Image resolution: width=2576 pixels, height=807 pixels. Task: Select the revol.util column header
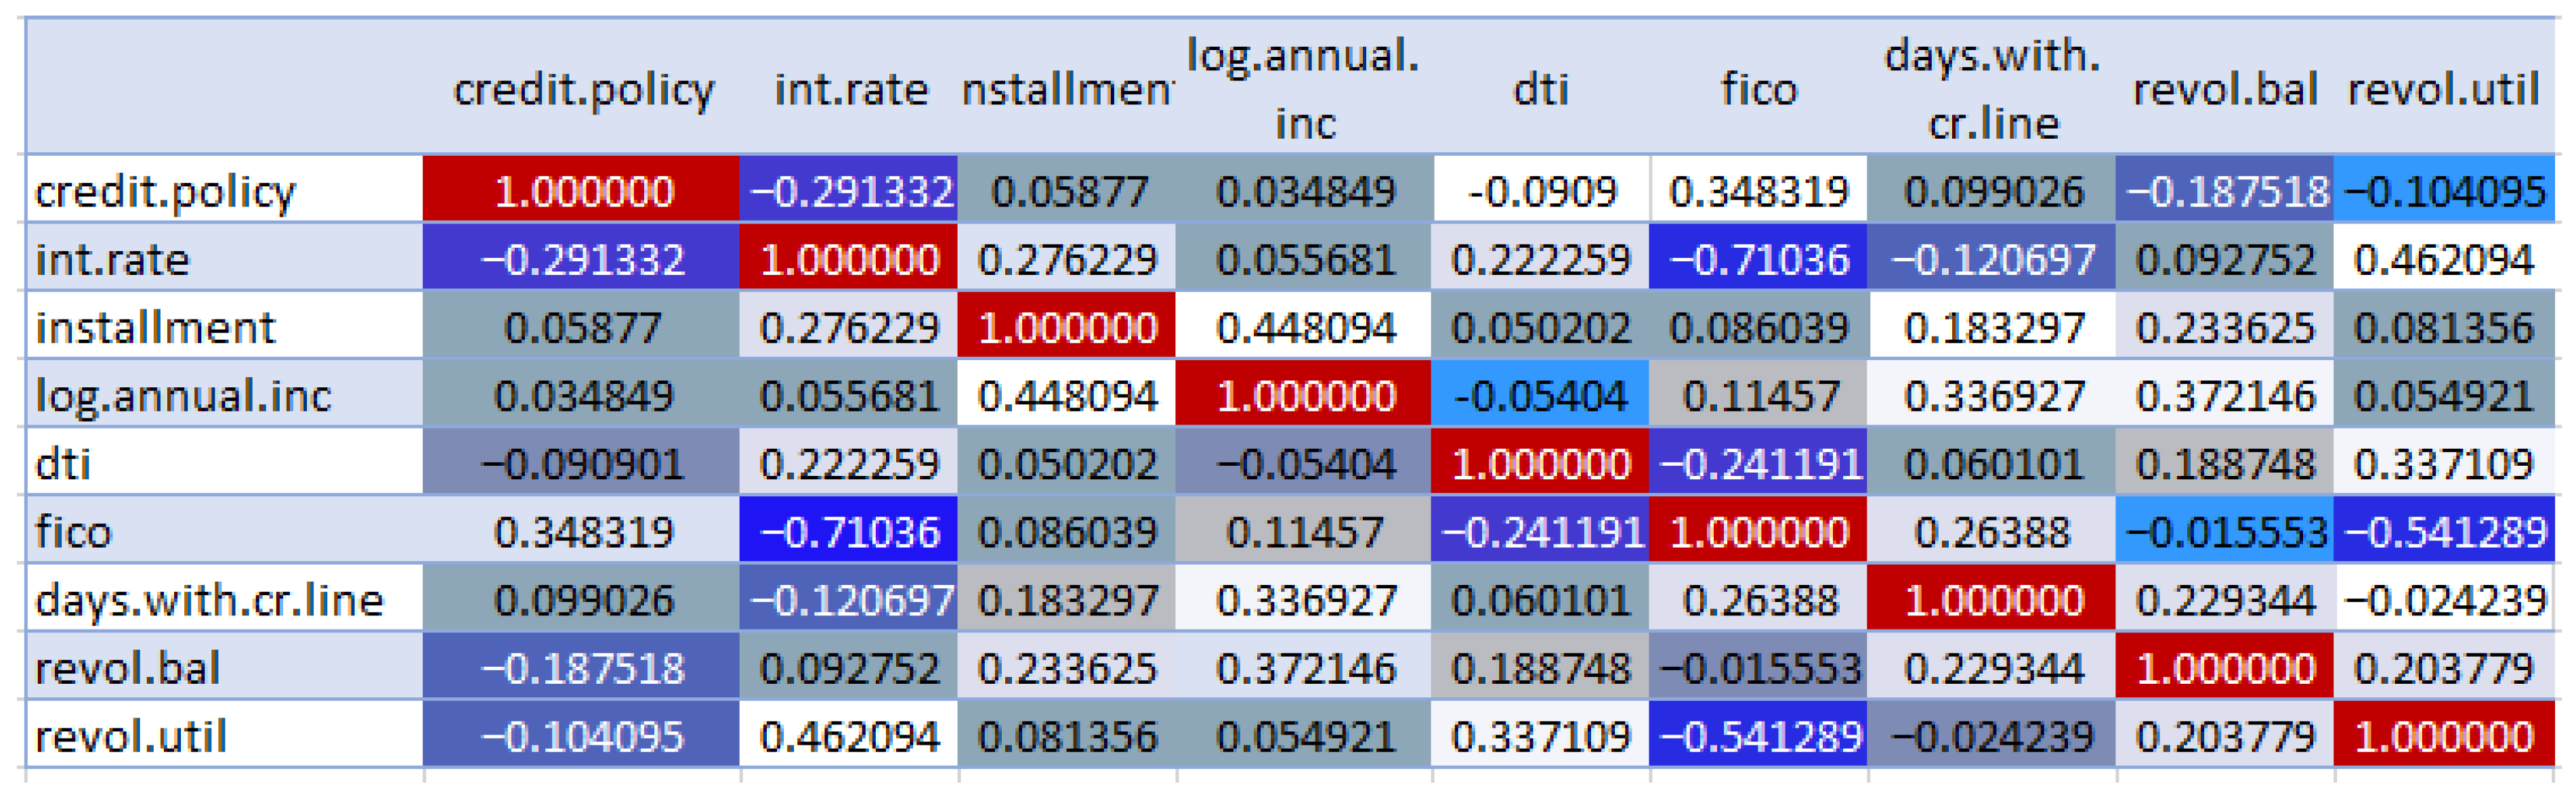click(2443, 90)
